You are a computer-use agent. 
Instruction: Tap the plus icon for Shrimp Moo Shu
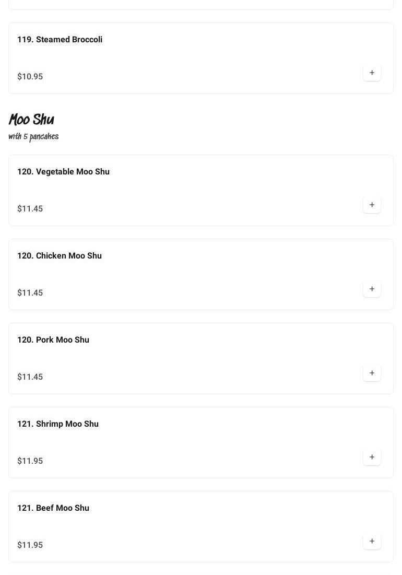point(372,457)
